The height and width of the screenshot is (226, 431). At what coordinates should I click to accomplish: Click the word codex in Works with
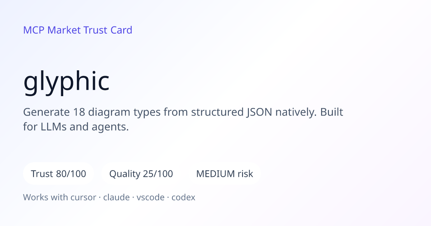pyautogui.click(x=183, y=197)
